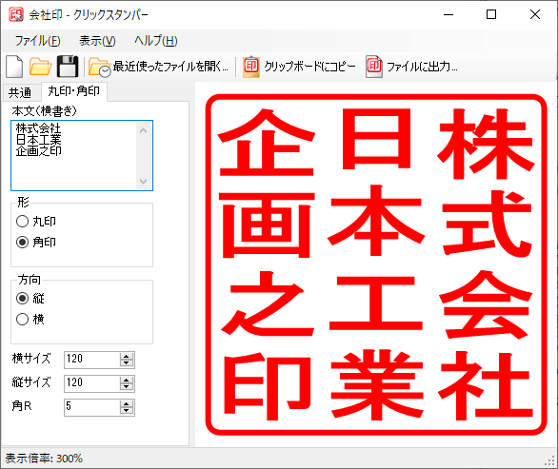Open file using the folder icon
This screenshot has height=469, width=558.
pyautogui.click(x=40, y=67)
